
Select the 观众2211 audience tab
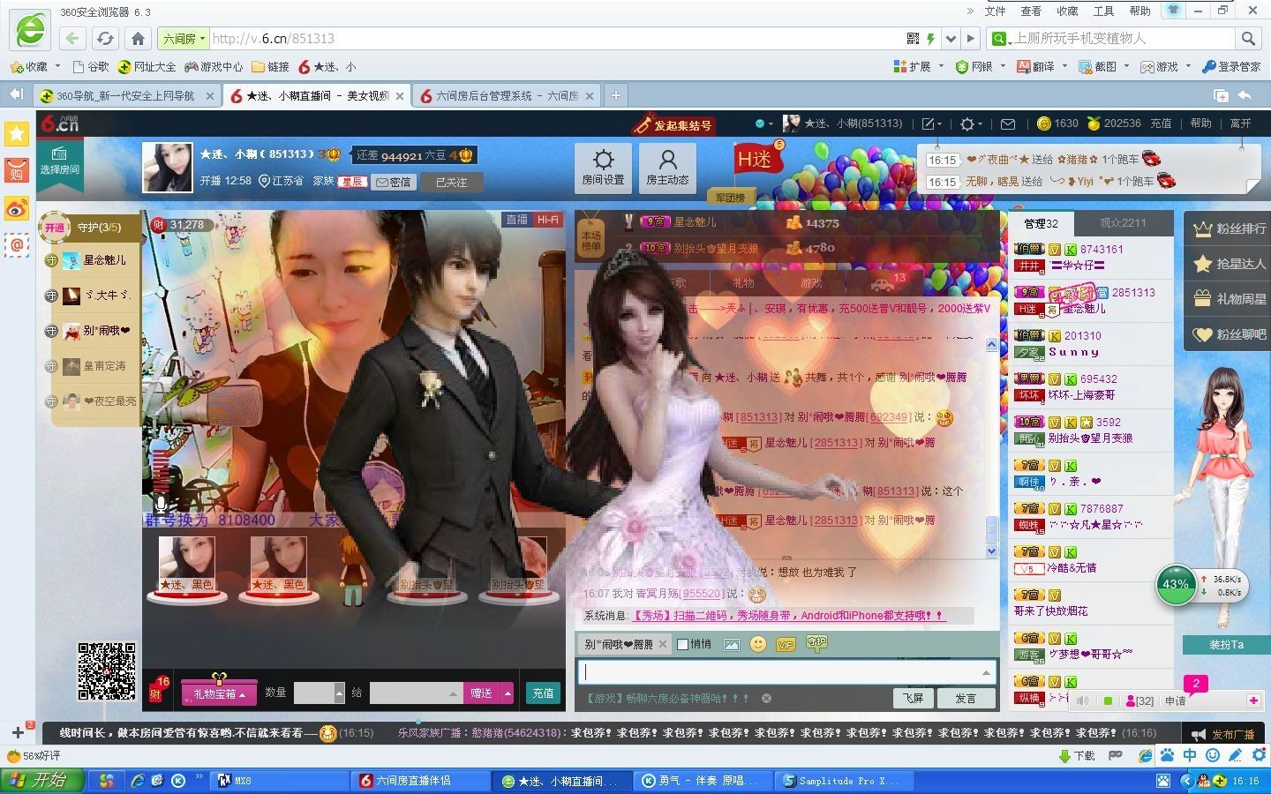(x=1123, y=223)
